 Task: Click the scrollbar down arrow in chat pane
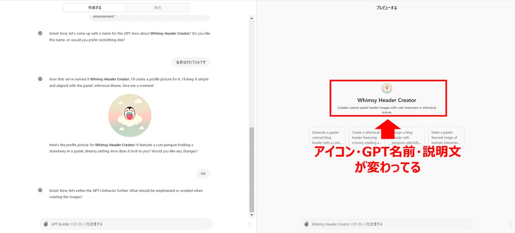[252, 215]
